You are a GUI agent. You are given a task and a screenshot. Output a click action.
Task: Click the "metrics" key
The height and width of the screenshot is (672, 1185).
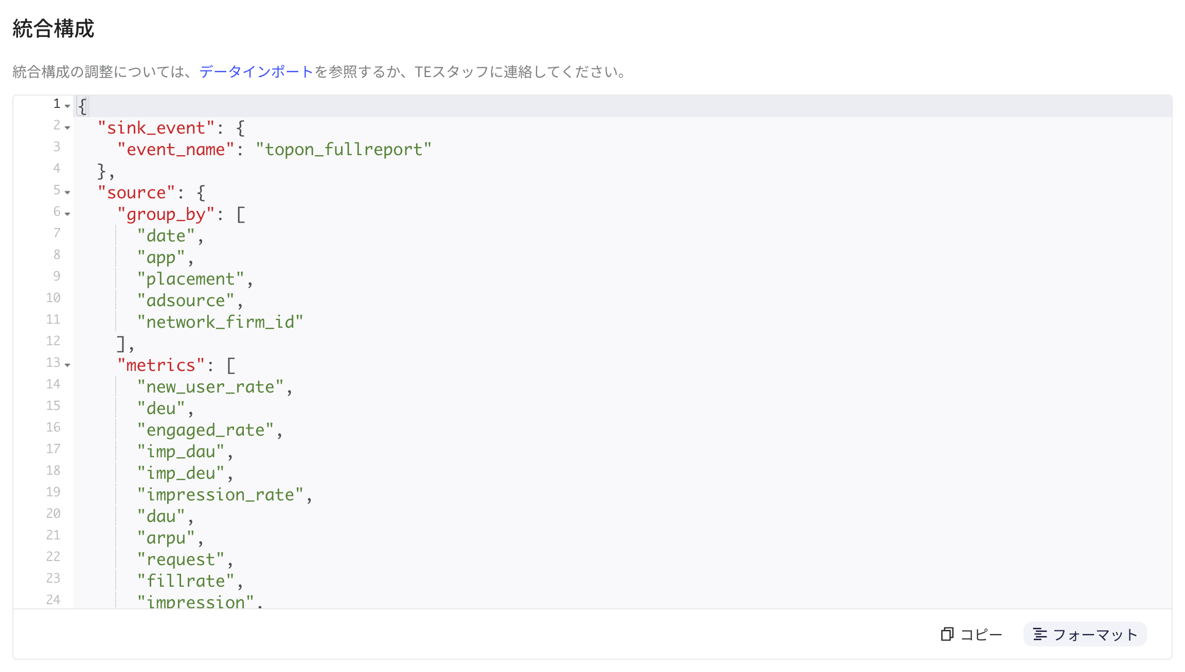(160, 365)
